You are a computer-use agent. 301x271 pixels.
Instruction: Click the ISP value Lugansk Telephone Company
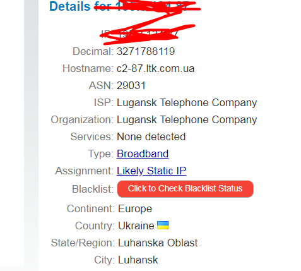pos(187,103)
